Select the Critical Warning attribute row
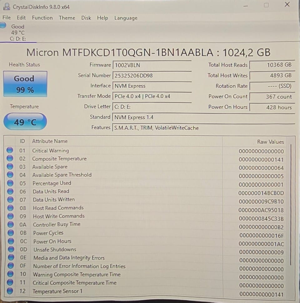This screenshot has width=300, height=303. pos(146,151)
